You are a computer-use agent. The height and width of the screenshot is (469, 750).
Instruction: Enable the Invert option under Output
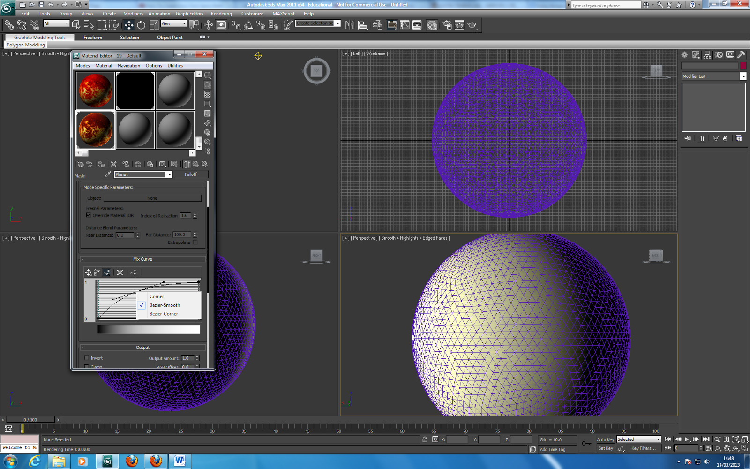tap(86, 358)
